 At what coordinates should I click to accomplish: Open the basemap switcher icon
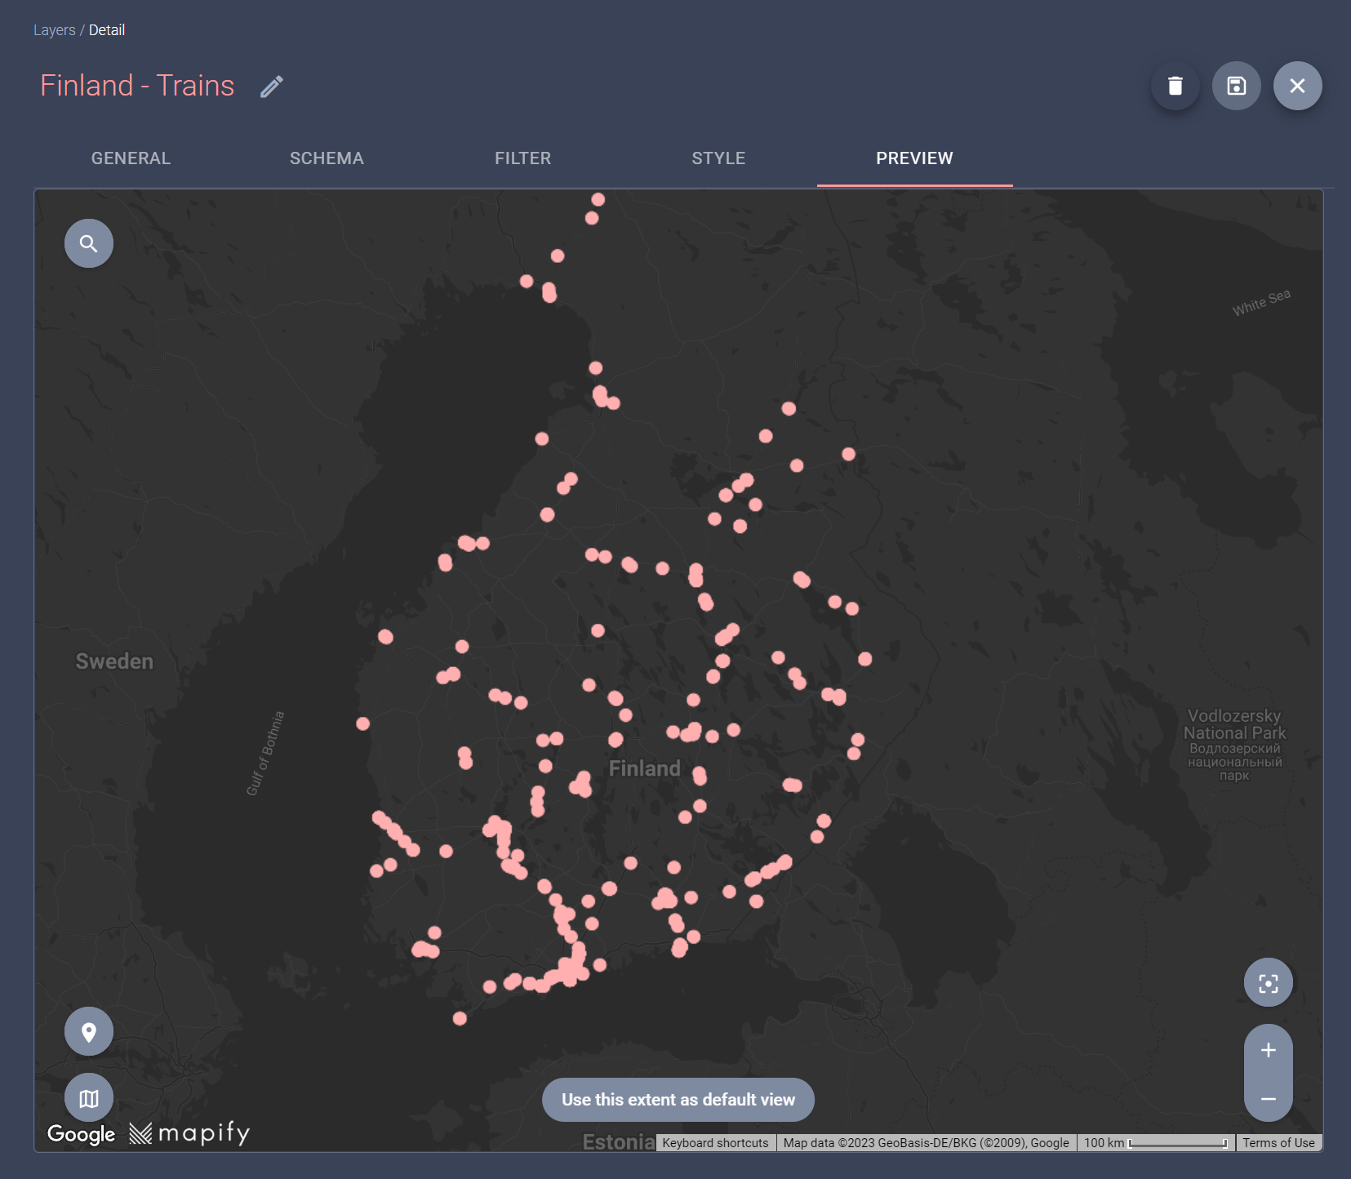[x=88, y=1097]
